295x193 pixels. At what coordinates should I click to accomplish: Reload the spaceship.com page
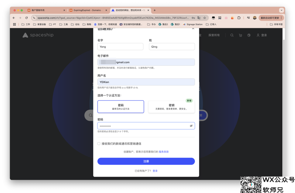[26, 18]
